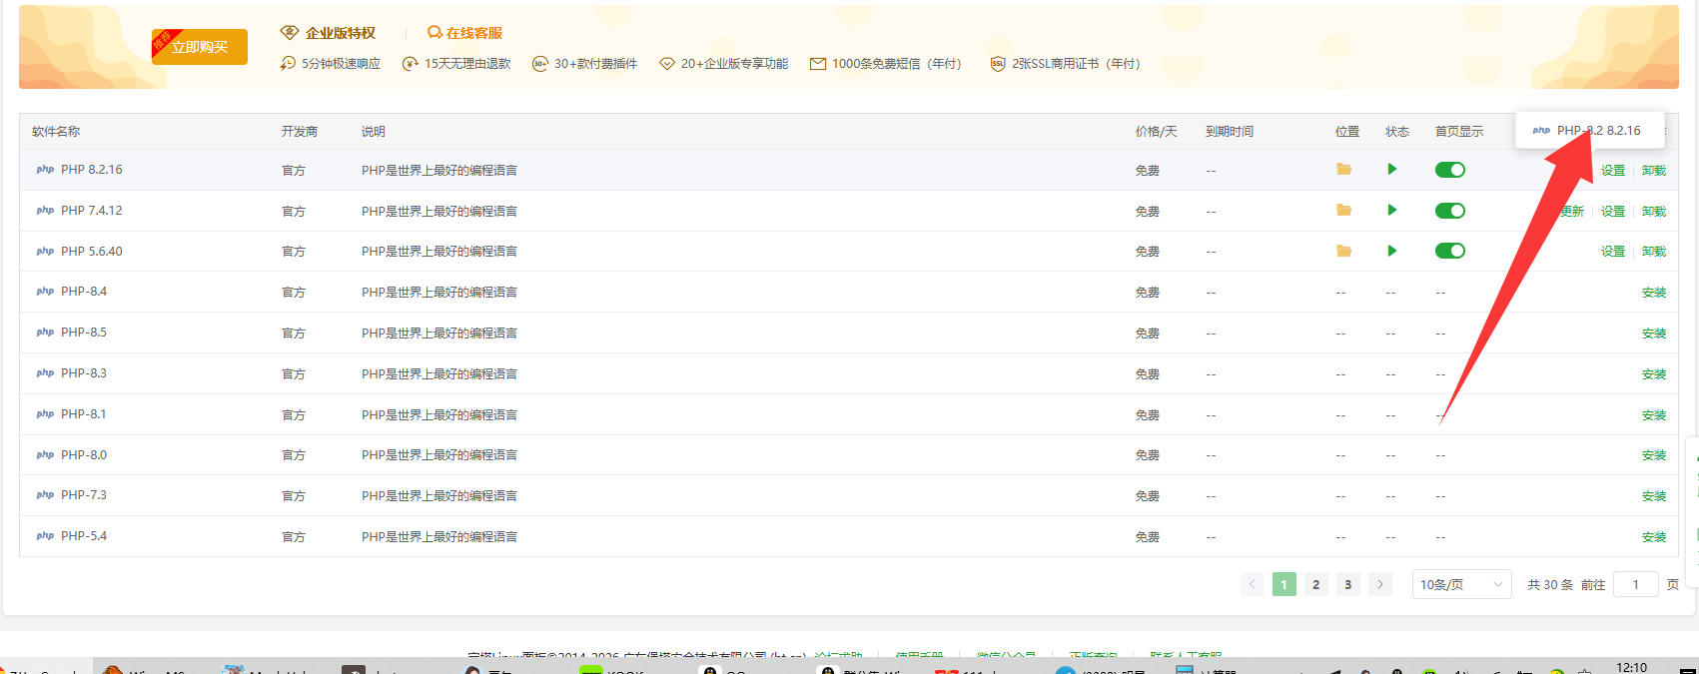Click the php icon beside PHP 7.4.12
Viewport: 1699px width, 674px height.
click(45, 211)
